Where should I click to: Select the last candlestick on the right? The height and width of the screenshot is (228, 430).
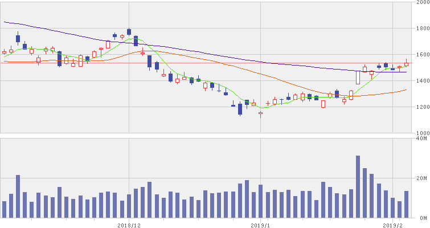tap(407, 64)
